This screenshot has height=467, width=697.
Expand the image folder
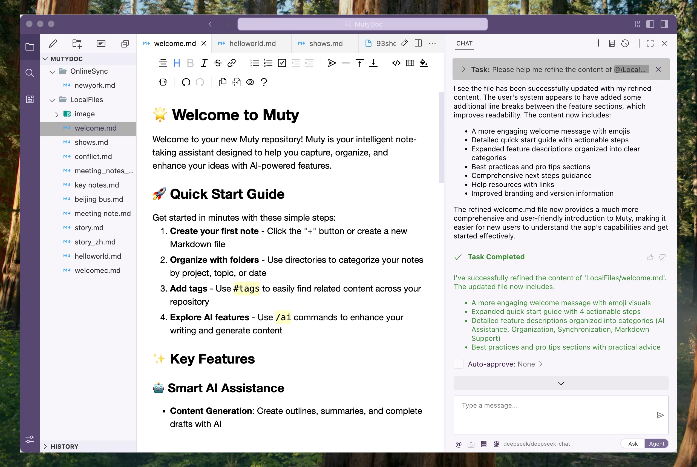click(x=57, y=114)
